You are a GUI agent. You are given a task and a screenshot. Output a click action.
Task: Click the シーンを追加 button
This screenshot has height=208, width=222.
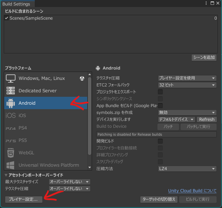tap(204, 58)
